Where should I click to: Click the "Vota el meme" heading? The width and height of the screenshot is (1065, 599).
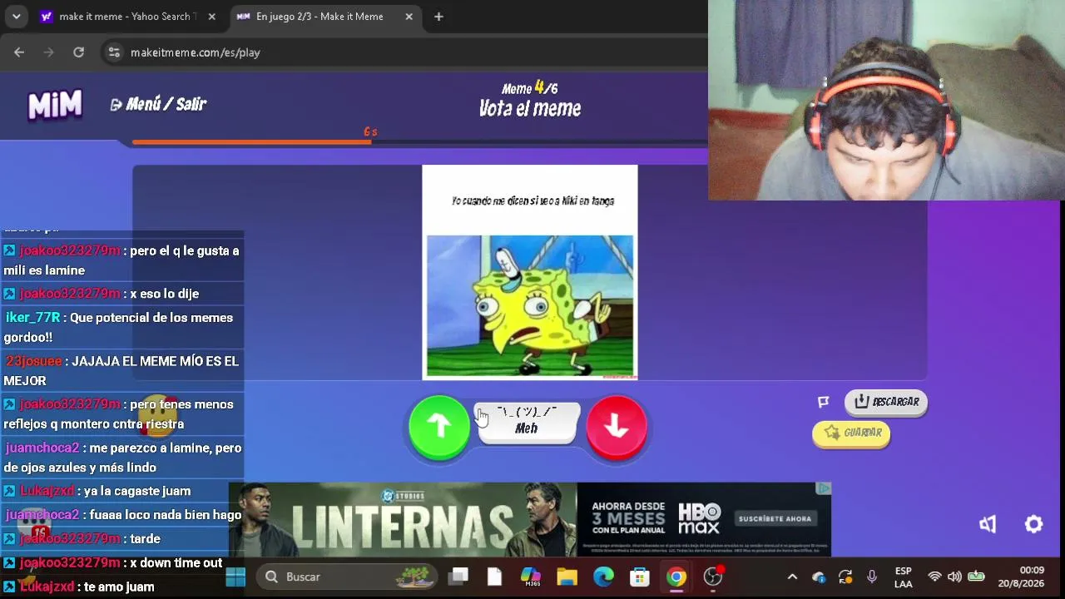(x=530, y=108)
